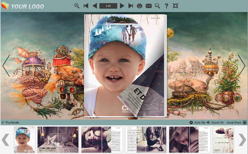Open the baby cover thumbnail
Image resolution: width=248 pixels, height=154 pixels.
click(24, 140)
